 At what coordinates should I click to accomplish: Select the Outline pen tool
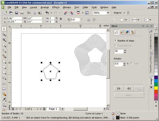point(4,105)
